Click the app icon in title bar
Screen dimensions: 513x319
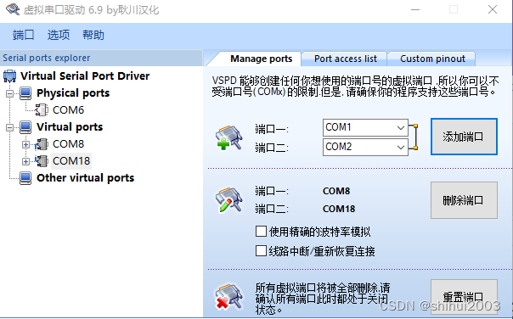pyautogui.click(x=13, y=9)
